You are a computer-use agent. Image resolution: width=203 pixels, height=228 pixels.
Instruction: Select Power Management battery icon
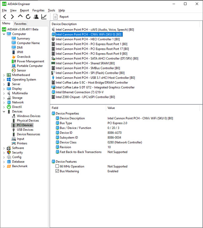(14, 61)
